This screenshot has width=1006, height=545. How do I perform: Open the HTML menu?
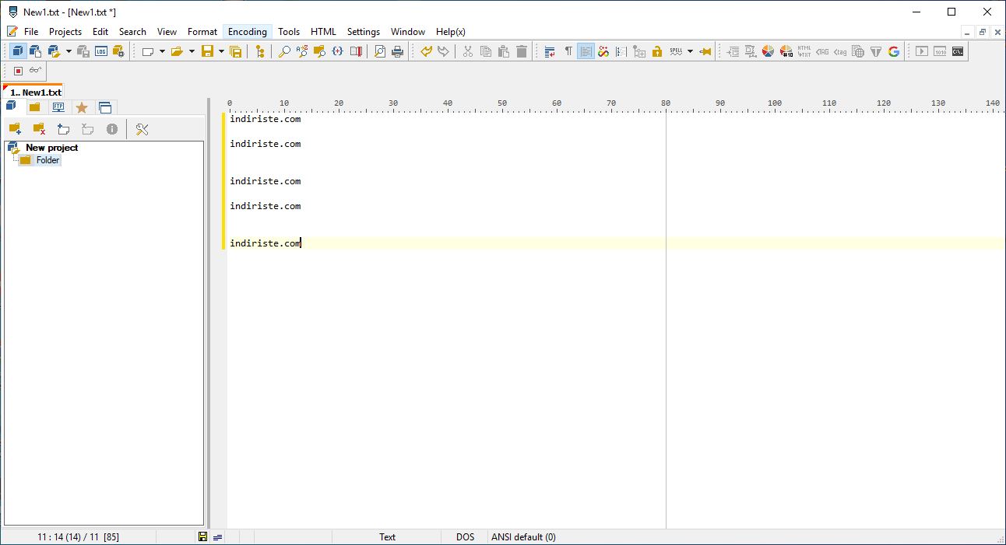pyautogui.click(x=323, y=32)
